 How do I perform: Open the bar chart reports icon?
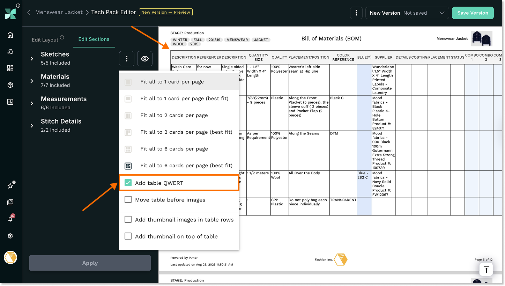tap(10, 102)
